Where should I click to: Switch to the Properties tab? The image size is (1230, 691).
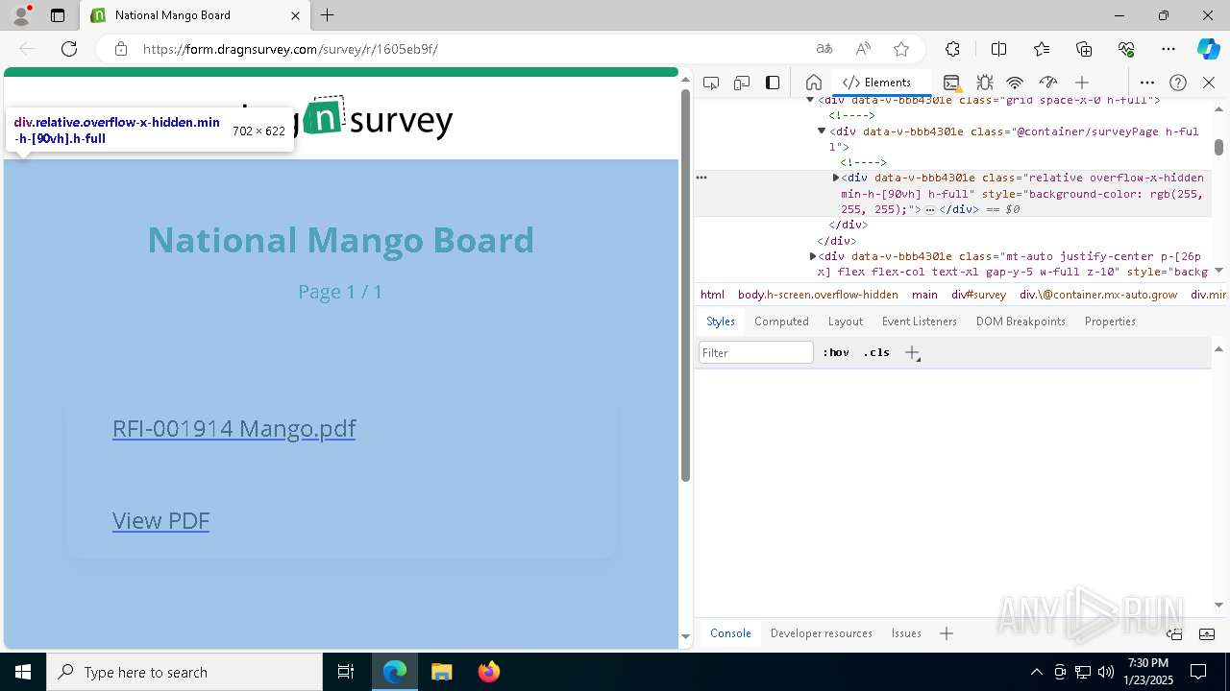point(1110,322)
